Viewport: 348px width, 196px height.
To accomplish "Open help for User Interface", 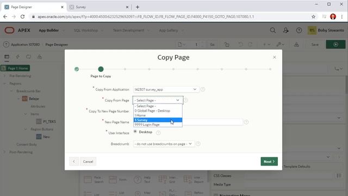I will [158, 133].
